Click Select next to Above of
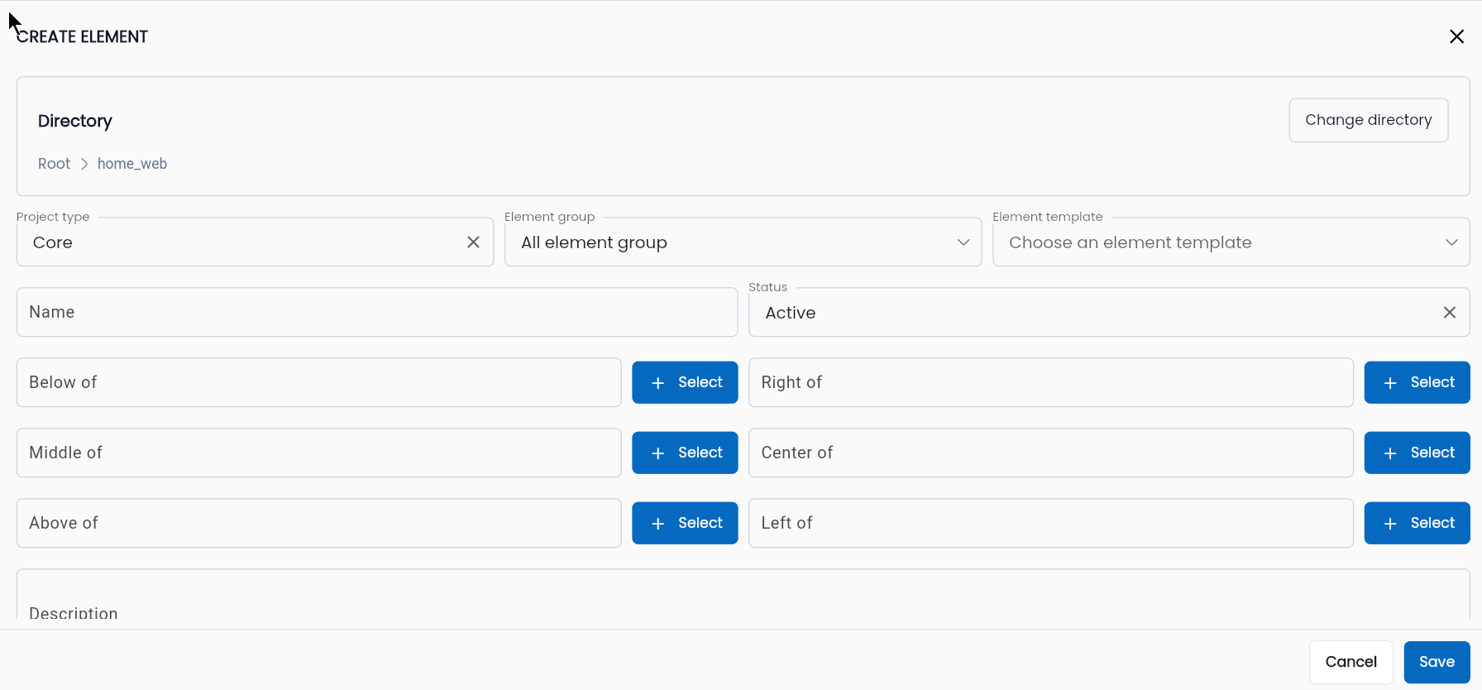 [x=685, y=523]
